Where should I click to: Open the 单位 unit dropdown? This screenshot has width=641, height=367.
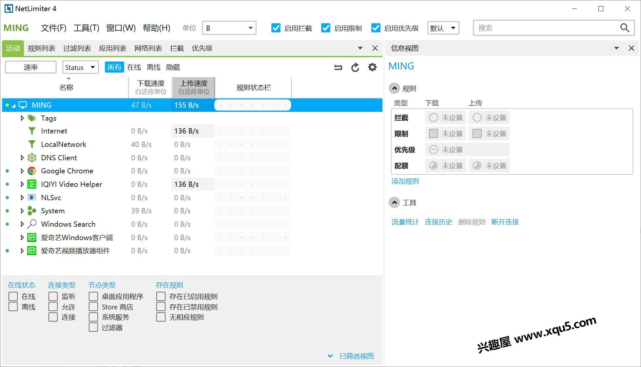[x=229, y=28]
